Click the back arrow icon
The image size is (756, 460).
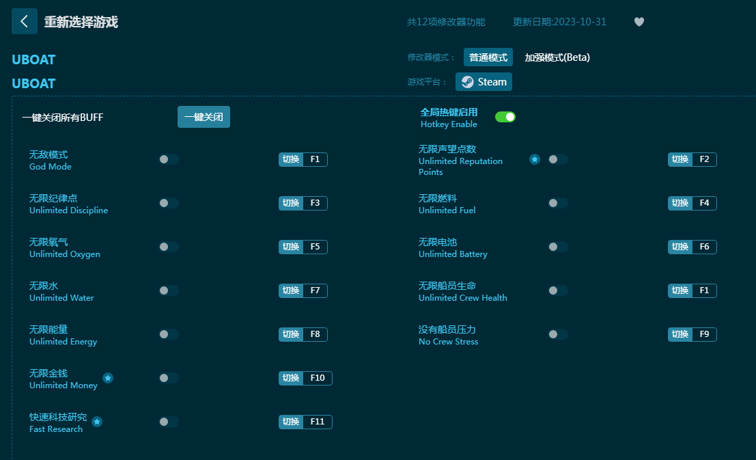coord(25,21)
